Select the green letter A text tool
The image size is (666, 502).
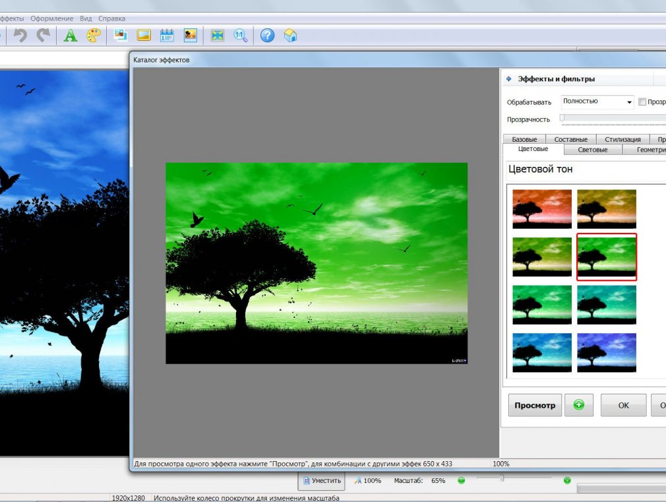71,35
